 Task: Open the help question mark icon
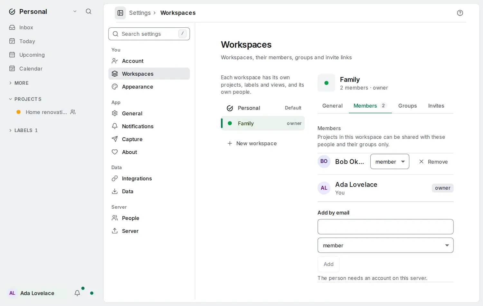pos(460,13)
